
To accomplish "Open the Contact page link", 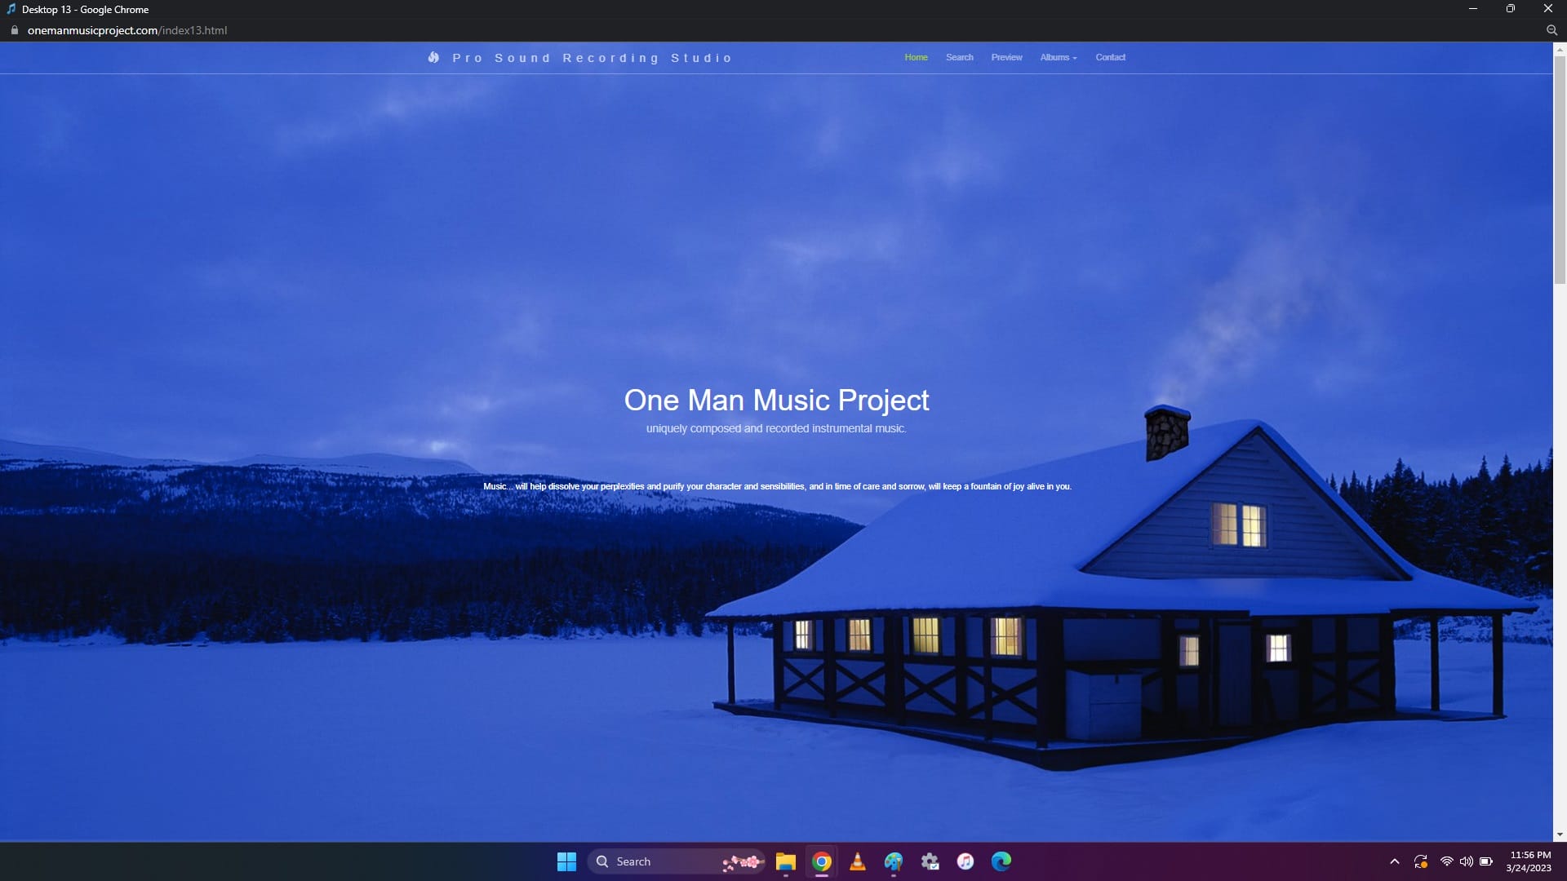I will click(1110, 57).
